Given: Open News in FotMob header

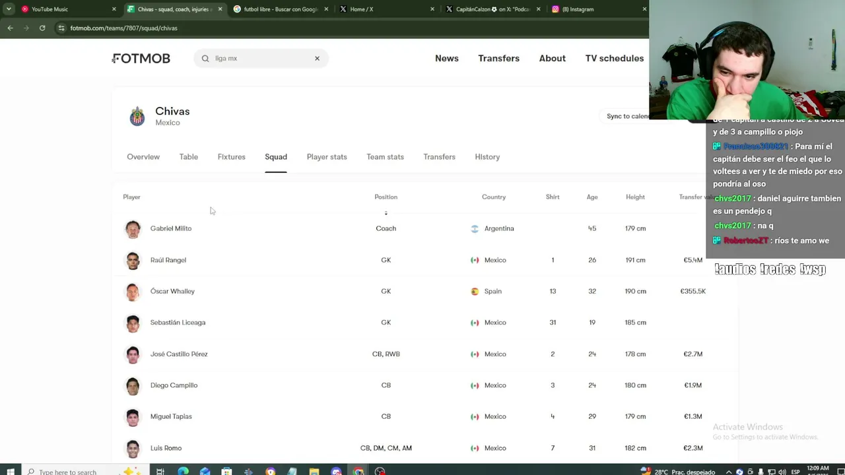Looking at the screenshot, I should pyautogui.click(x=447, y=58).
